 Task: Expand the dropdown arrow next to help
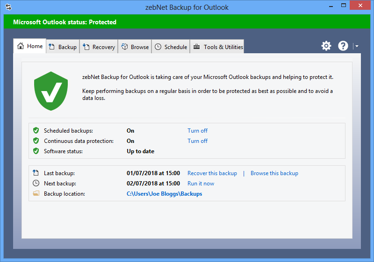[357, 46]
